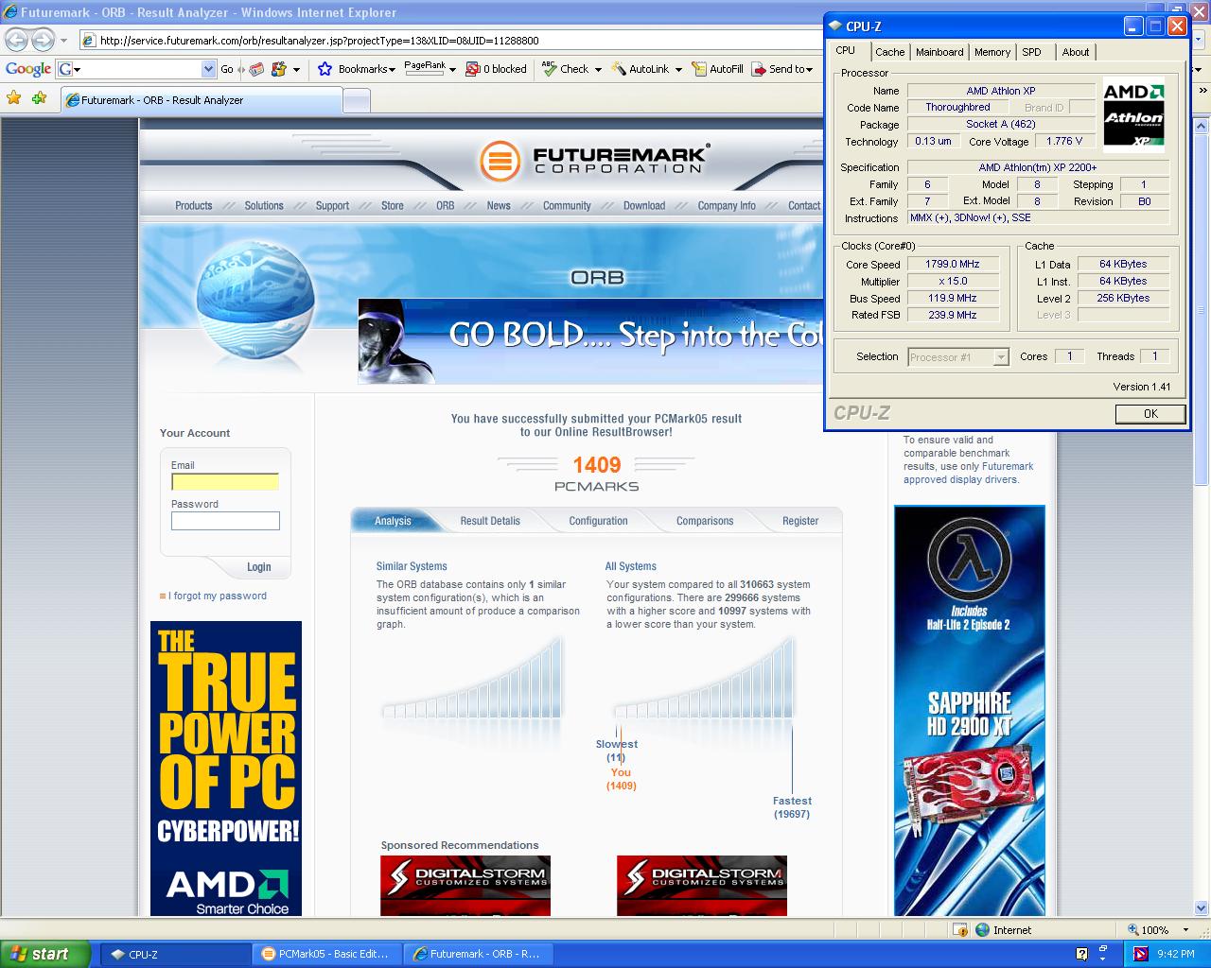
Task: Click the left Digital Storm sponsored banner
Action: [x=465, y=886]
